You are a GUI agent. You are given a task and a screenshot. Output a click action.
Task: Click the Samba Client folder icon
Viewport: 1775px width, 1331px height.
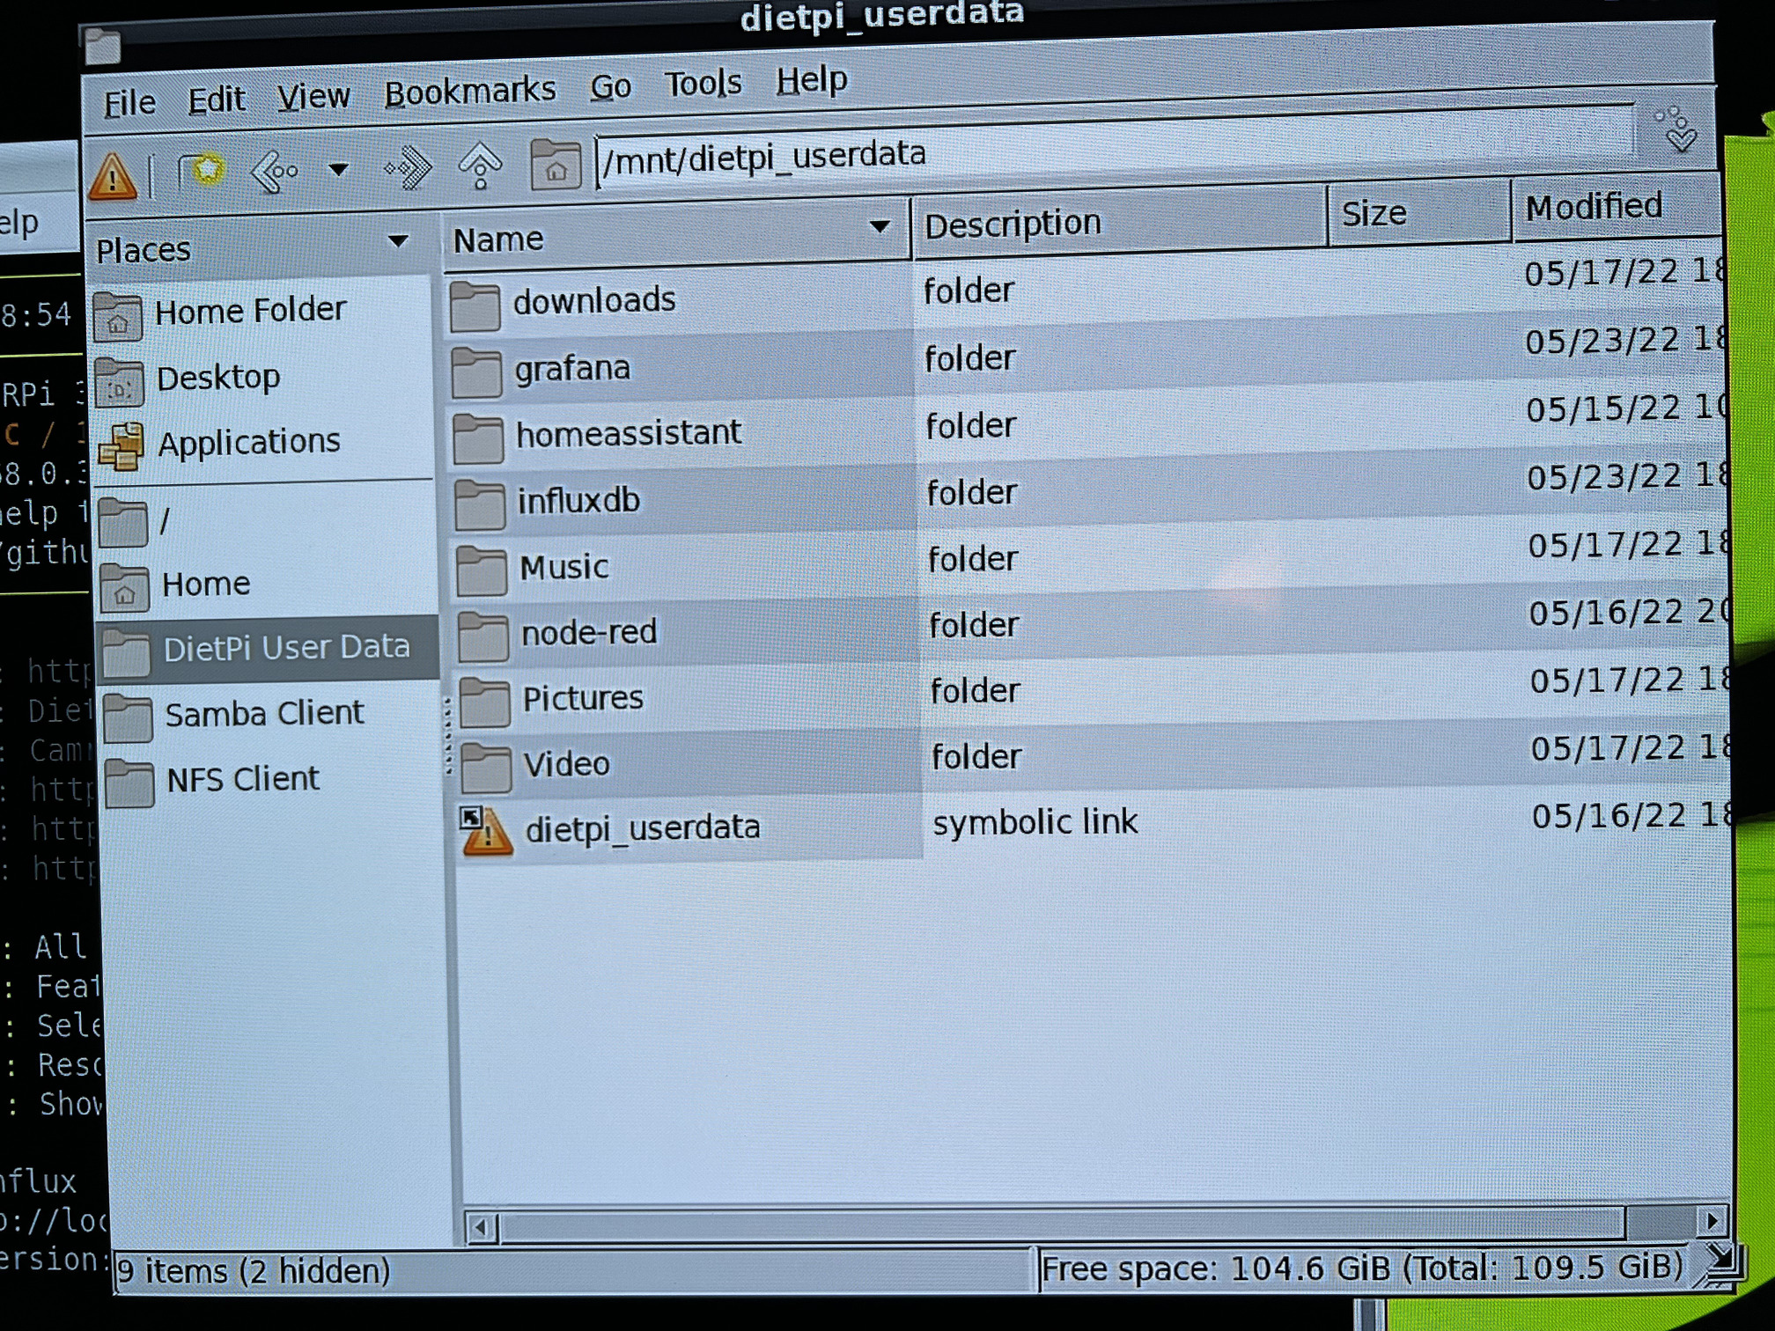pos(128,717)
